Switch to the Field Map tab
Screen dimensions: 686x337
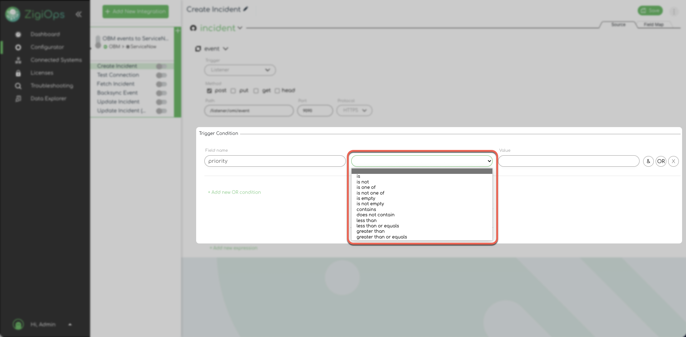pyautogui.click(x=653, y=25)
